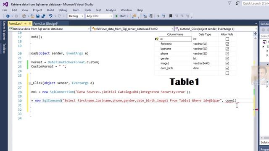Click the Open File folder icon
The height and width of the screenshot is (151, 269).
click(x=32, y=16)
